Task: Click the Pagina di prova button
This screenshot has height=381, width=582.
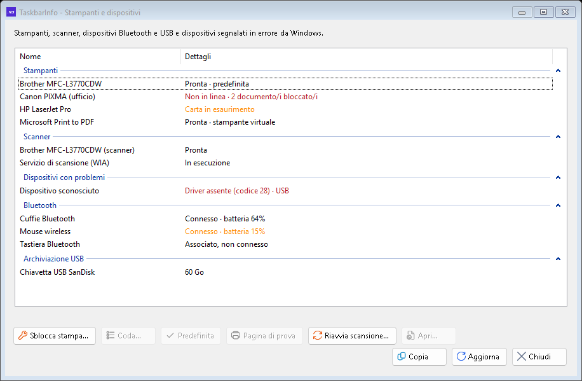Action: [x=265, y=336]
